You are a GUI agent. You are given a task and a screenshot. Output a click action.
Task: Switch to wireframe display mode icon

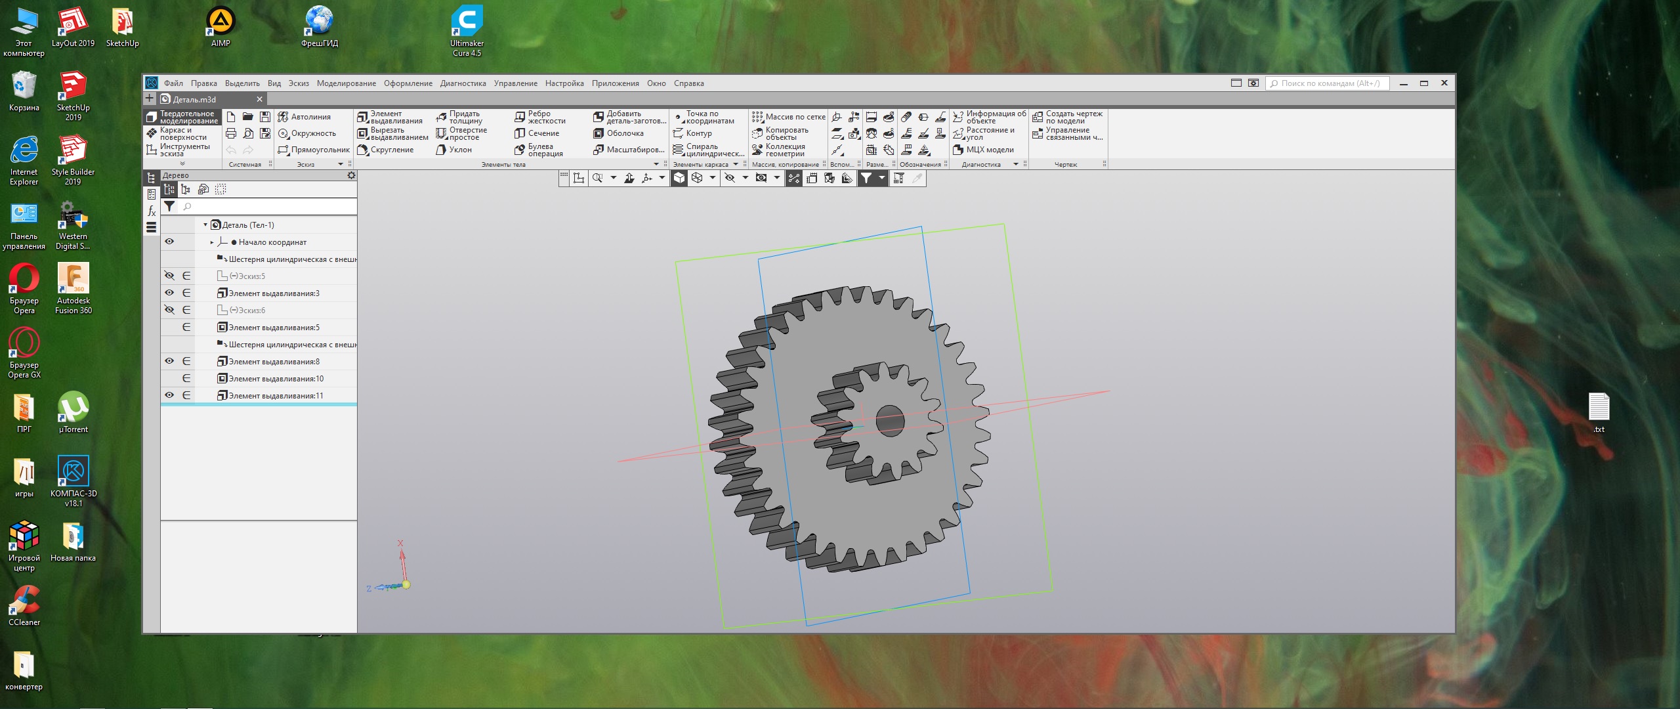point(697,178)
